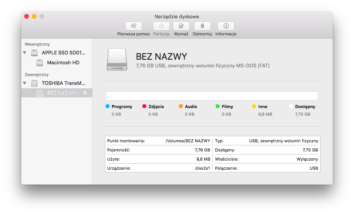This screenshot has width=354, height=215.
Task: Click the Zewnętrzny section header
Action: pyautogui.click(x=37, y=75)
